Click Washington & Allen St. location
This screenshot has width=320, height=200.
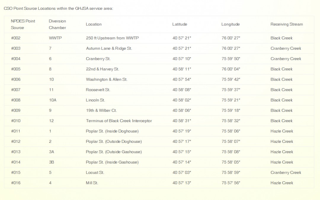pos(107,79)
